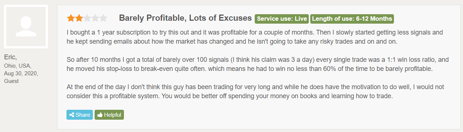Click the review title 'Barely Profitable, Lots of Excuses'
463x132 pixels.
pyautogui.click(x=185, y=18)
